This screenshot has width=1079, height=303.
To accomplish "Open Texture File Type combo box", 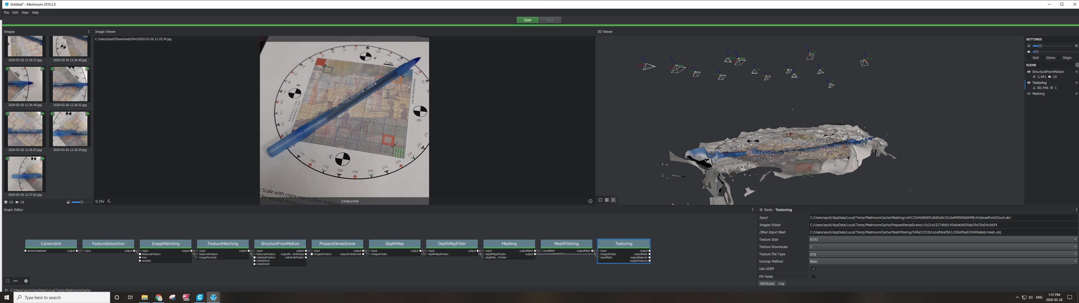I will tap(942, 254).
